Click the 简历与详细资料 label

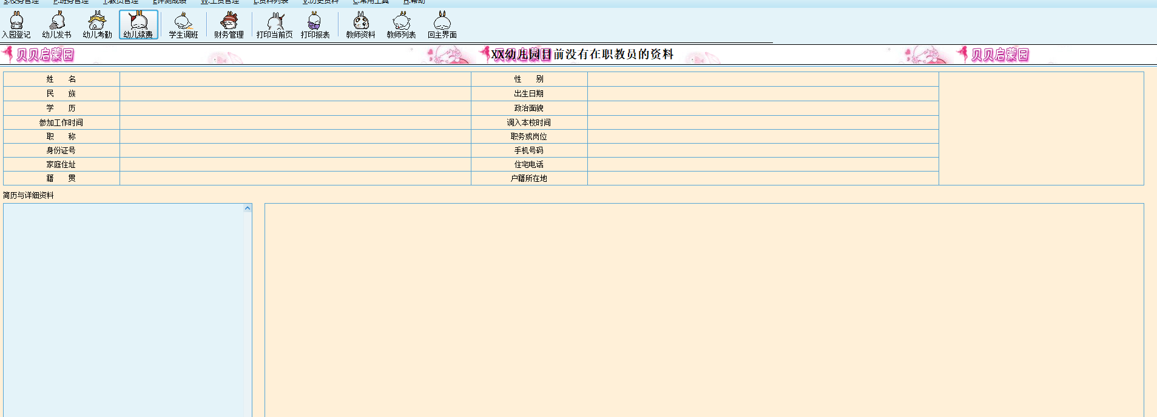click(x=29, y=195)
